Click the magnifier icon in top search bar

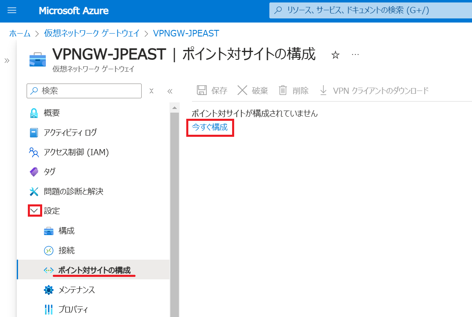[x=278, y=10]
